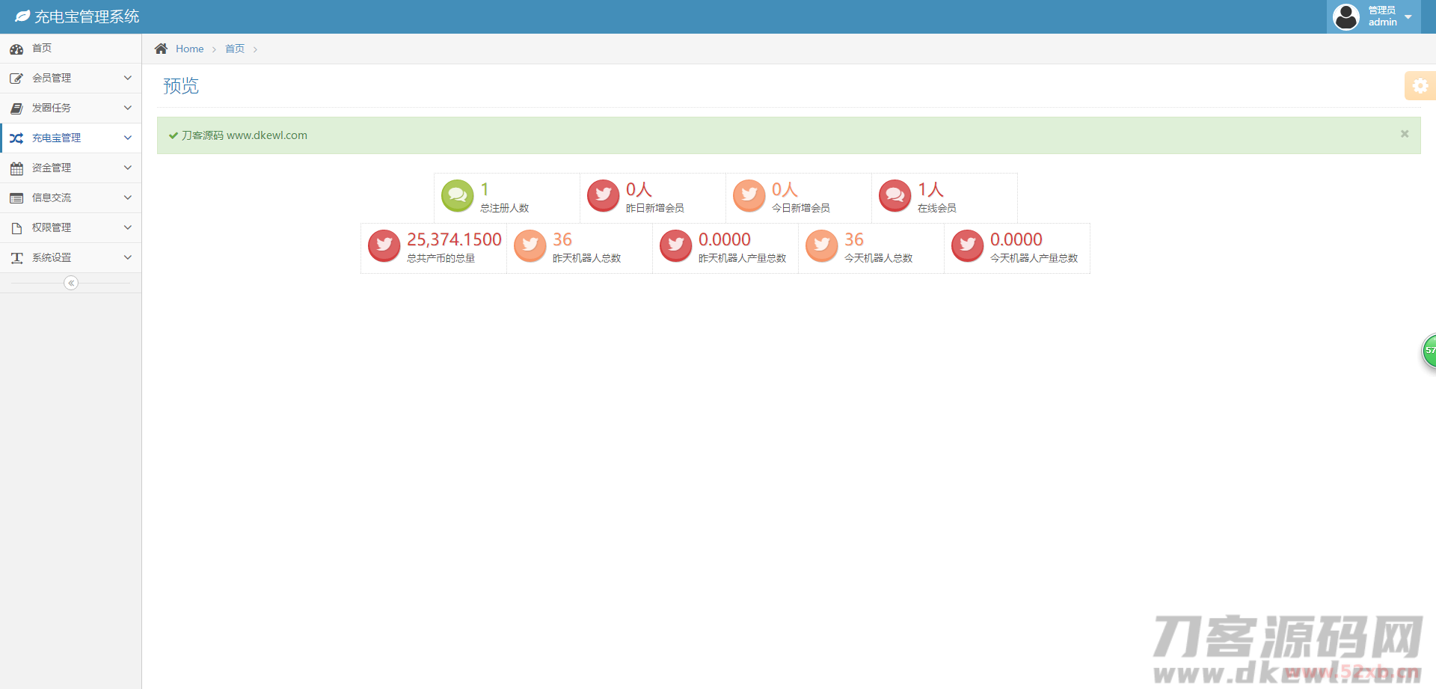1436x689 pixels.
Task: Collapse the sidebar with double-arrow toggle
Action: [x=71, y=283]
